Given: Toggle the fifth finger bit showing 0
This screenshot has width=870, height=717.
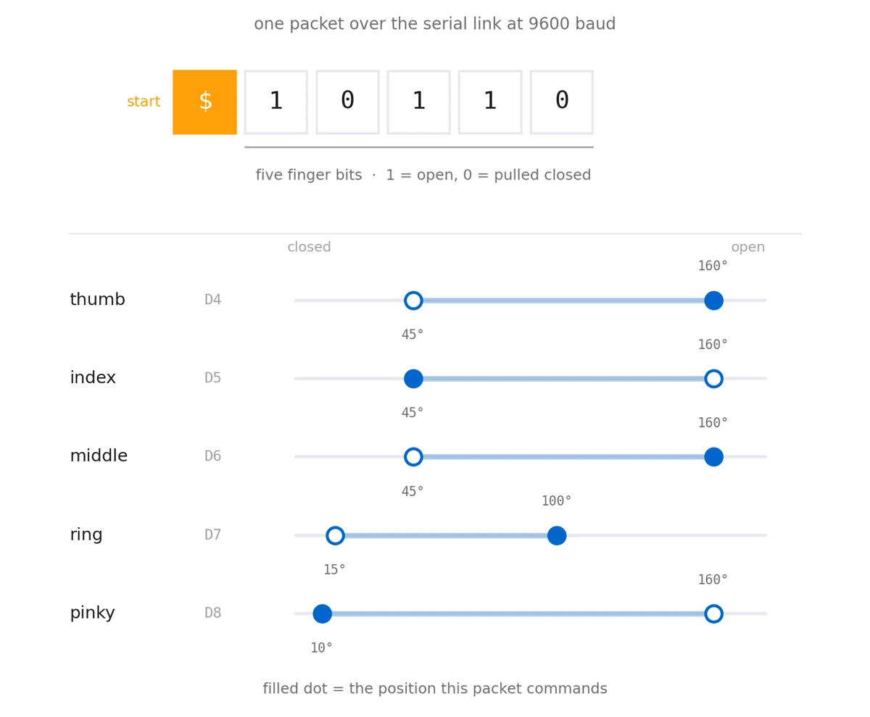Looking at the screenshot, I should click(x=562, y=102).
